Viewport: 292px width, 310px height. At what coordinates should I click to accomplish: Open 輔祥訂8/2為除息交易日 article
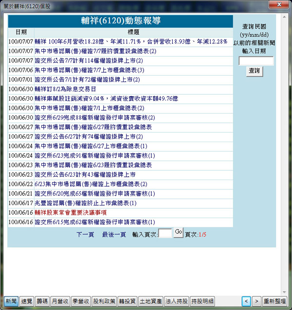[65, 89]
